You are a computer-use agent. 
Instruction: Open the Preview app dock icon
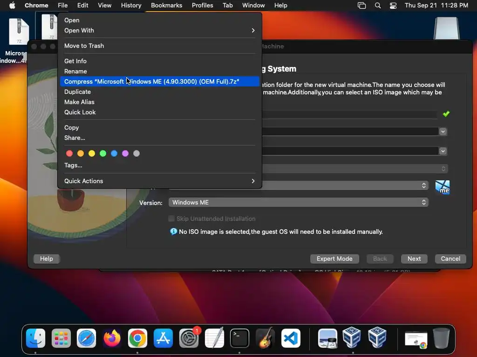point(327,338)
